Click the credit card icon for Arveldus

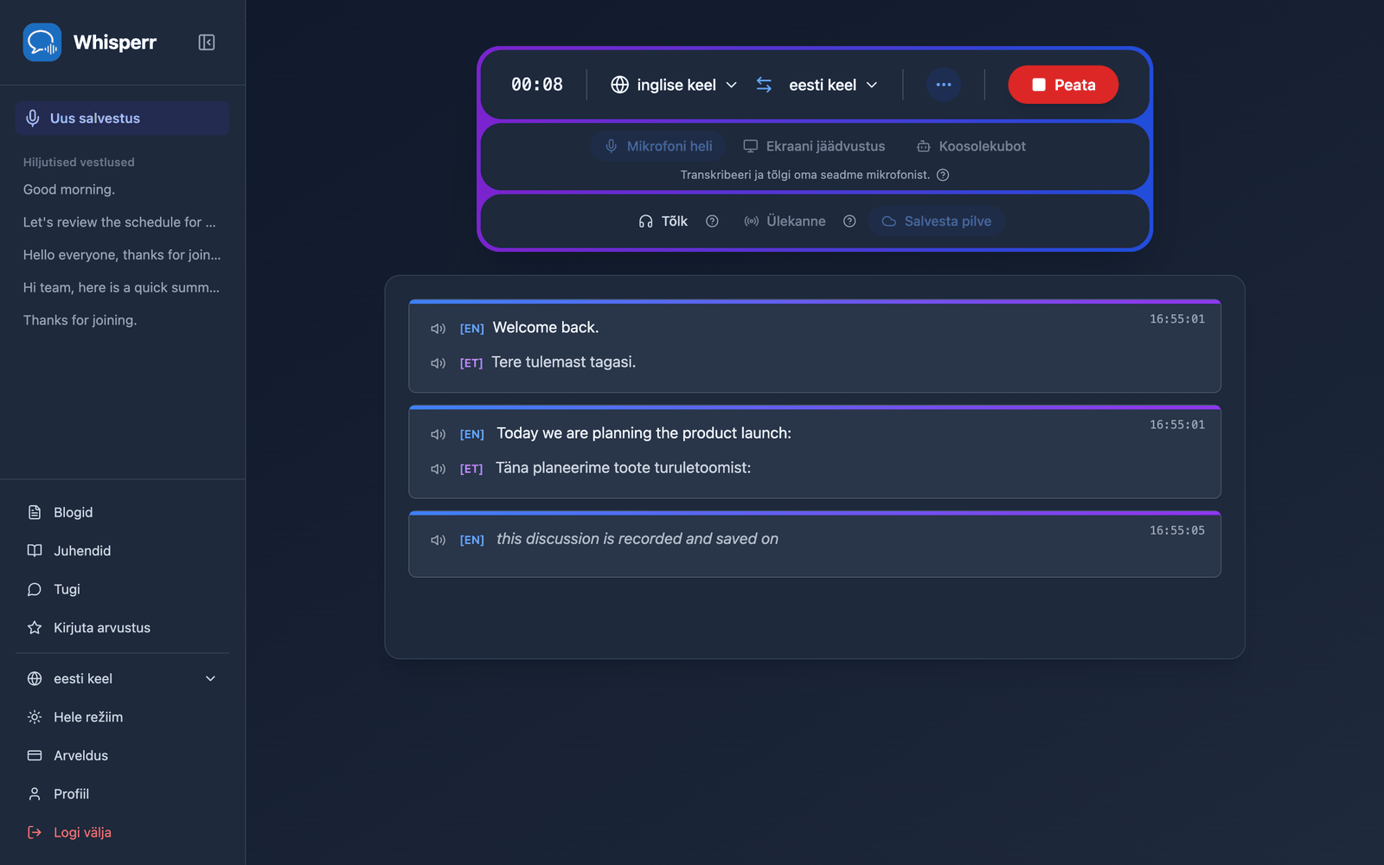35,755
